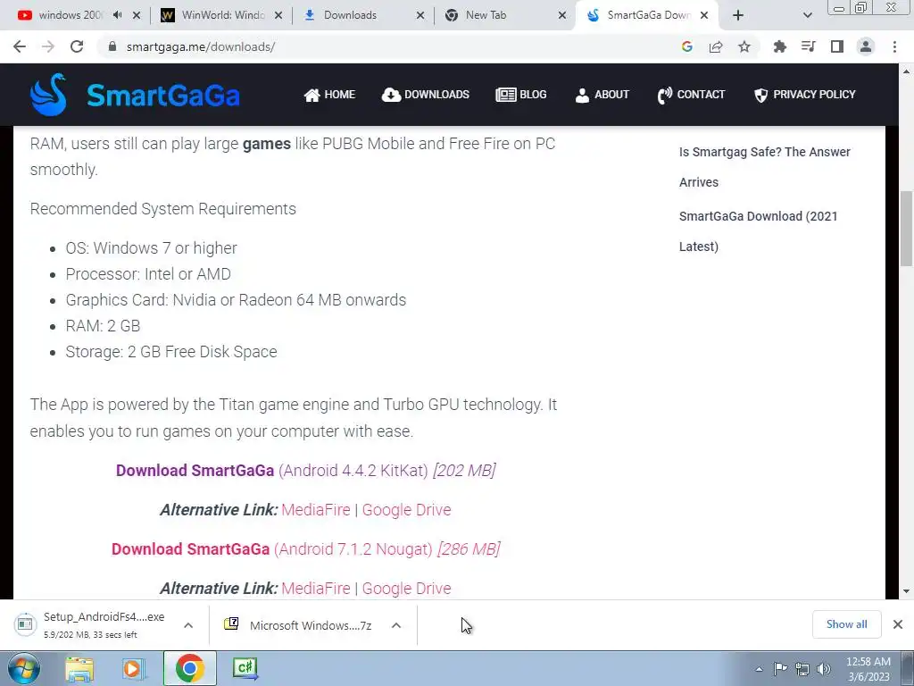
Task: Open the Extensions puzzle icon
Action: coord(779,46)
